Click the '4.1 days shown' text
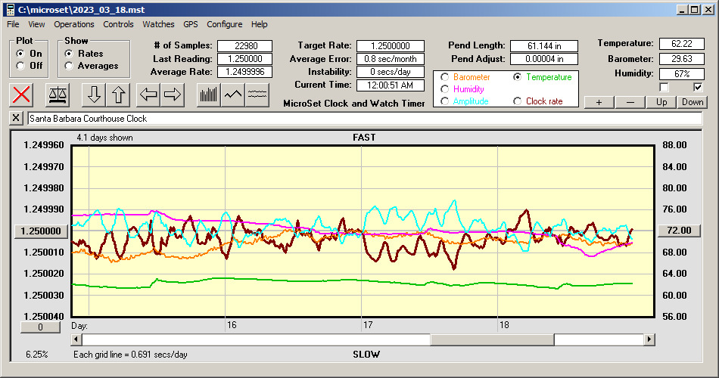719x378 pixels. pos(104,138)
